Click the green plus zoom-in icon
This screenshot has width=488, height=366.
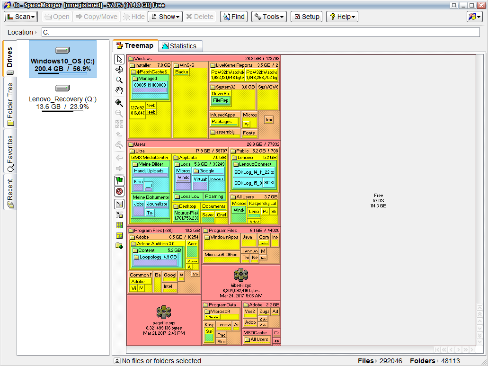point(119,103)
